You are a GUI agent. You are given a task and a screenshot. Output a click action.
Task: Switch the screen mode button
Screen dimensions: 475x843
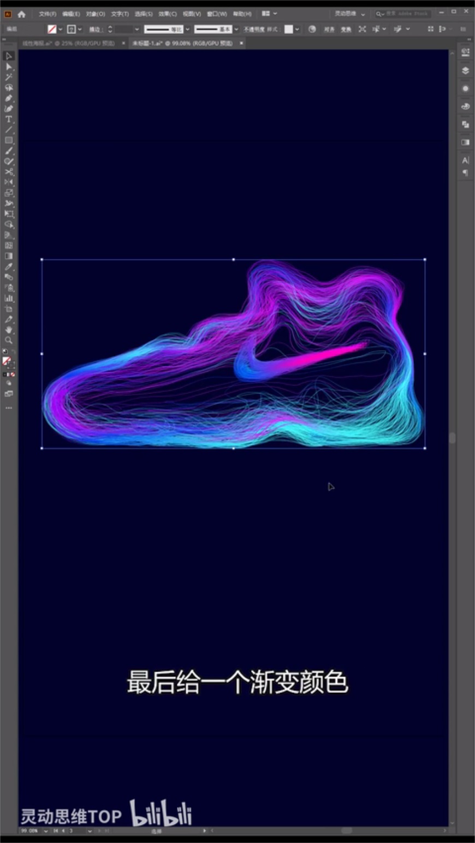[9, 394]
